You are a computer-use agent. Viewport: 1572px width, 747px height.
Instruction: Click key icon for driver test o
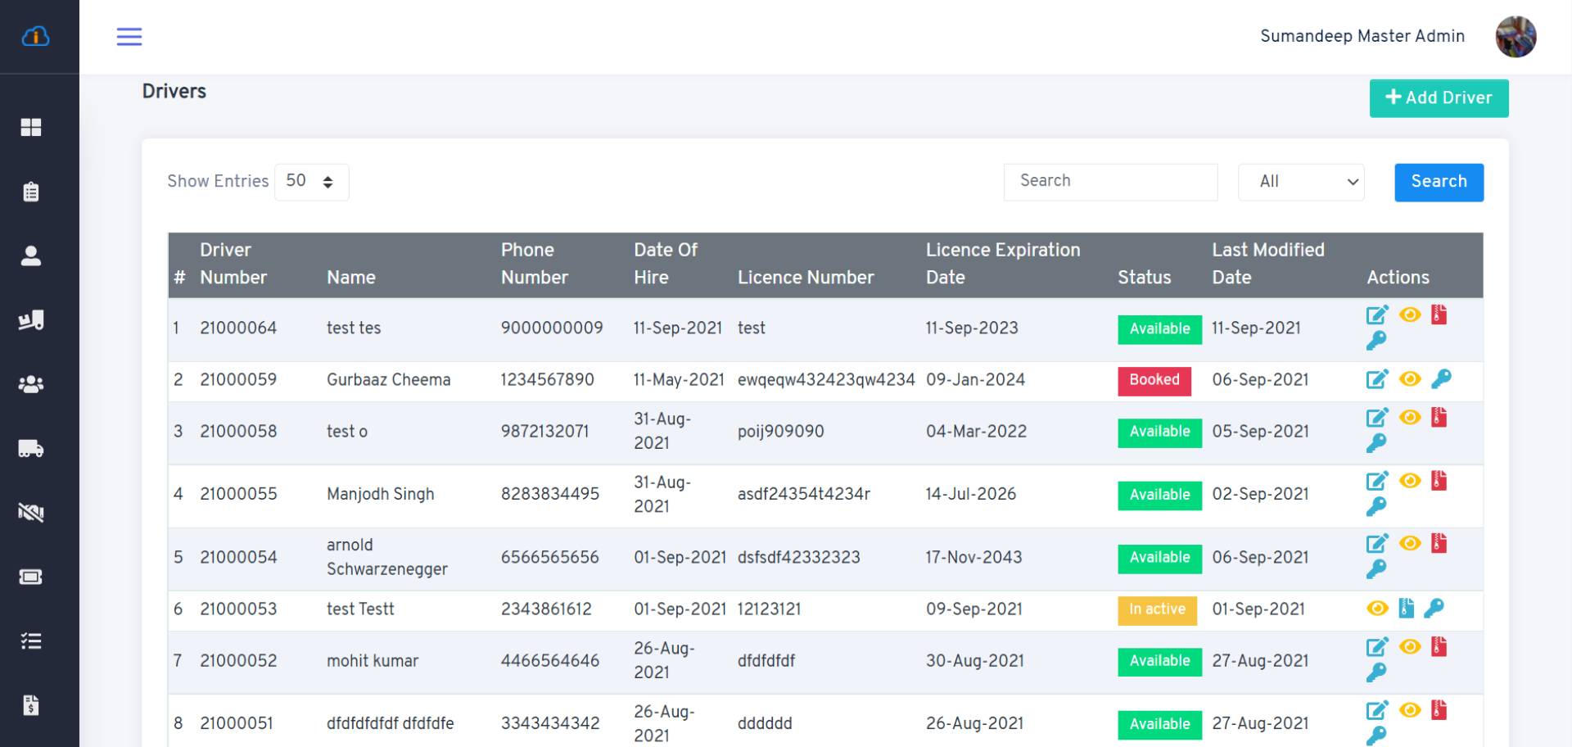pyautogui.click(x=1376, y=443)
